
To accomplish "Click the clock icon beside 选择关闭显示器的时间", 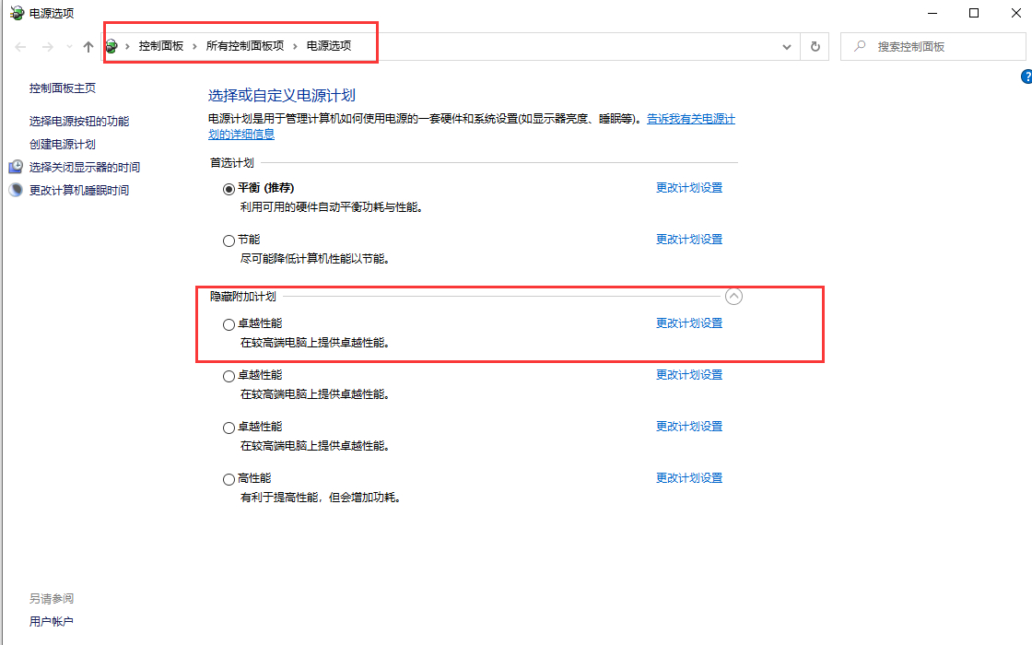I will point(15,167).
